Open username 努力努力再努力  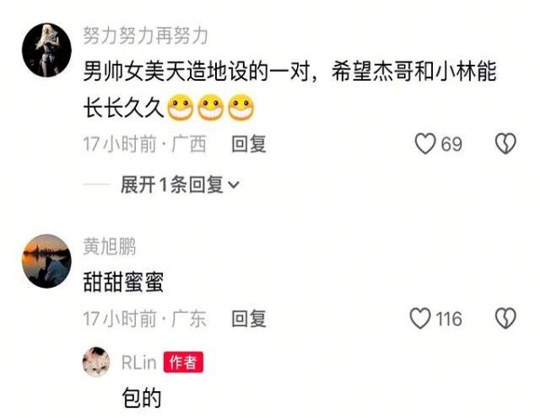[x=145, y=36]
